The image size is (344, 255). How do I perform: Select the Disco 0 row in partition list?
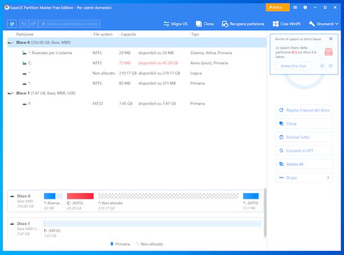[x=136, y=42]
